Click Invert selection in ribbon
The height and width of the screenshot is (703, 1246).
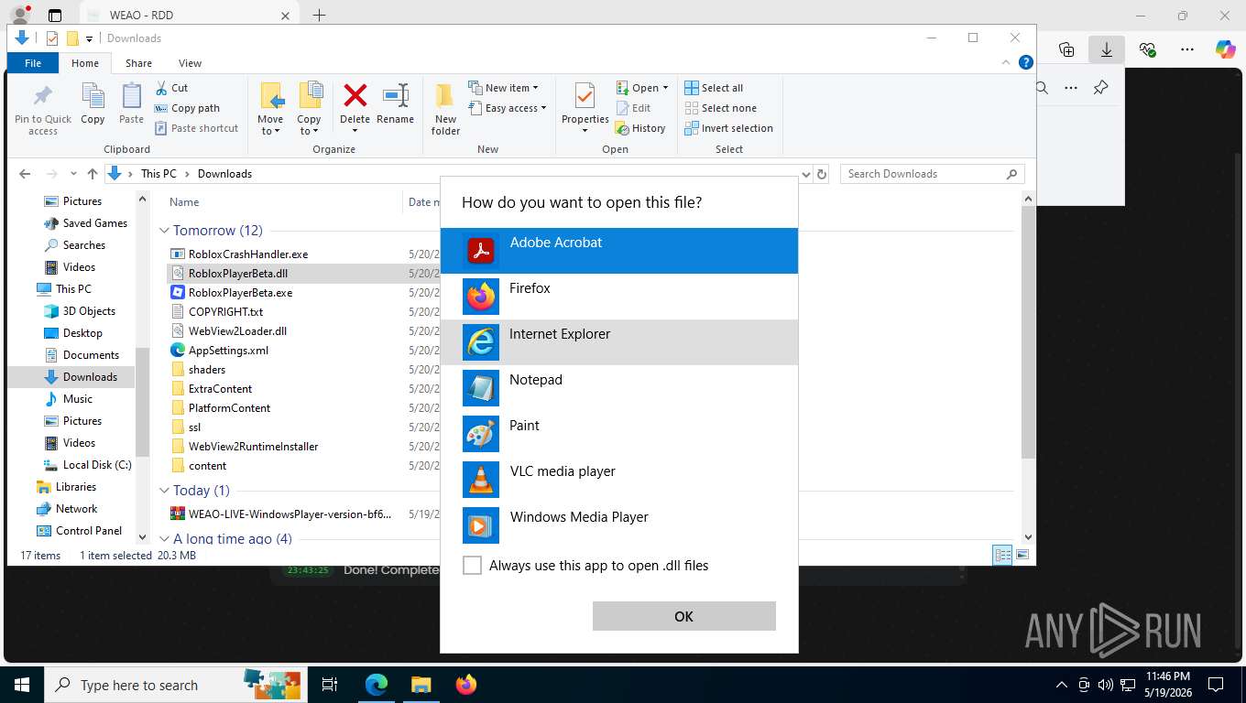click(728, 128)
